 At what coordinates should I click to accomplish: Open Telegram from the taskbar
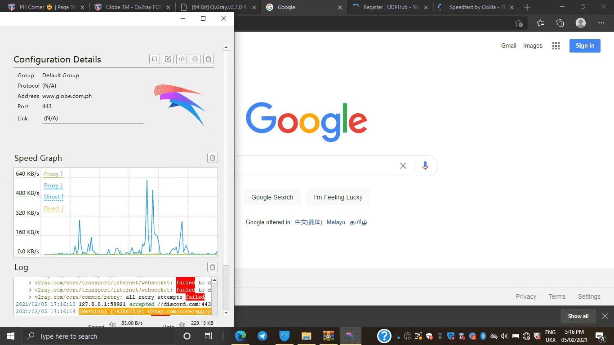tap(263, 336)
